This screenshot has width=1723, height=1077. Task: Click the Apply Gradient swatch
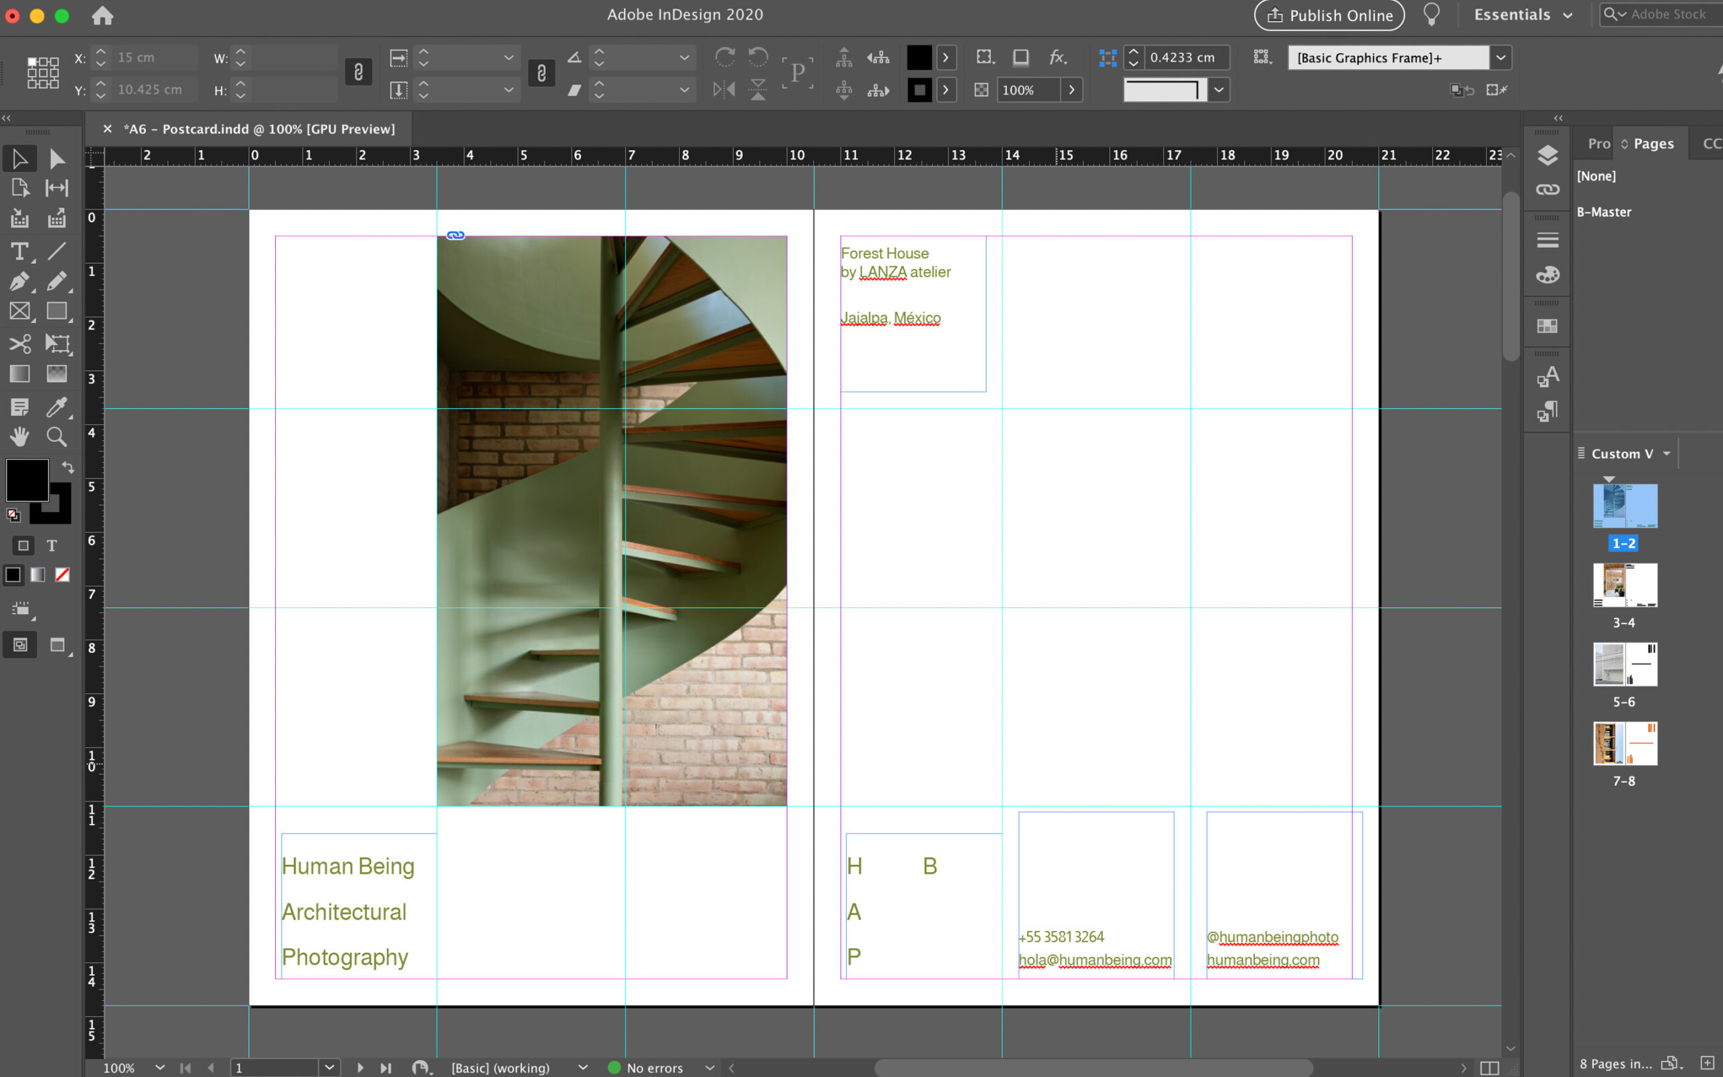tap(38, 575)
